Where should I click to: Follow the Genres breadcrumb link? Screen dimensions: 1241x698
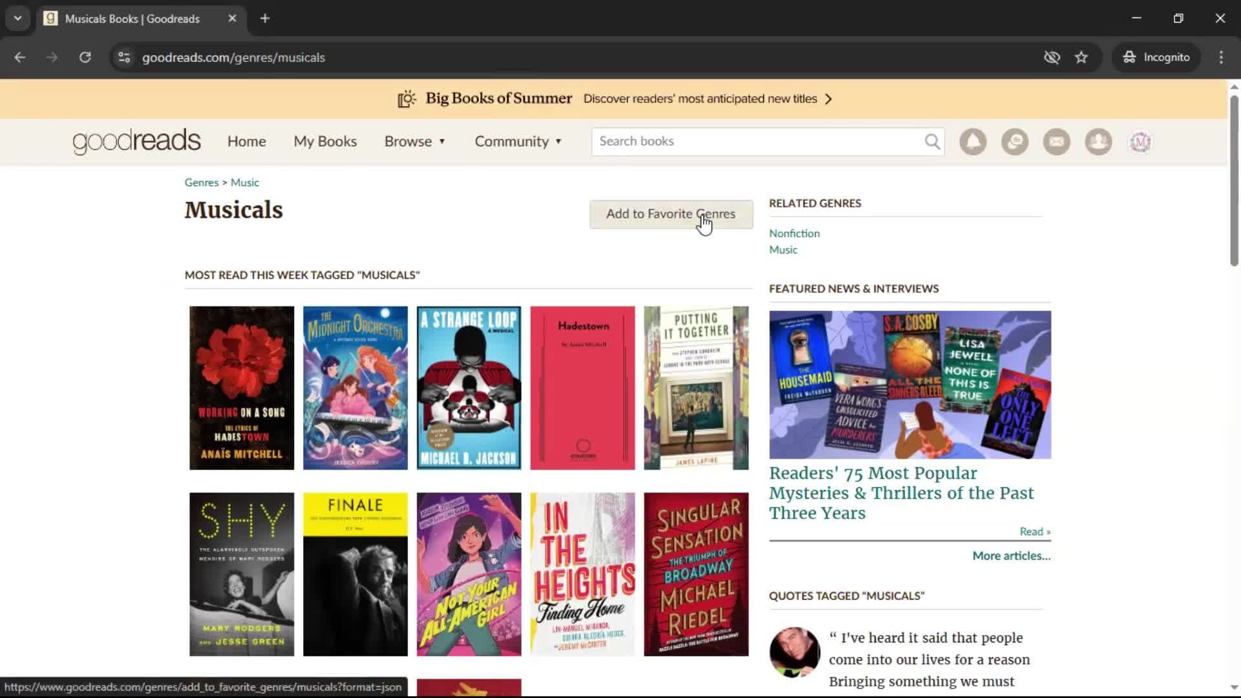coord(202,183)
